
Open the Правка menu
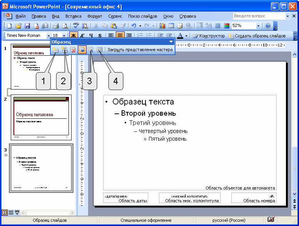click(x=39, y=16)
